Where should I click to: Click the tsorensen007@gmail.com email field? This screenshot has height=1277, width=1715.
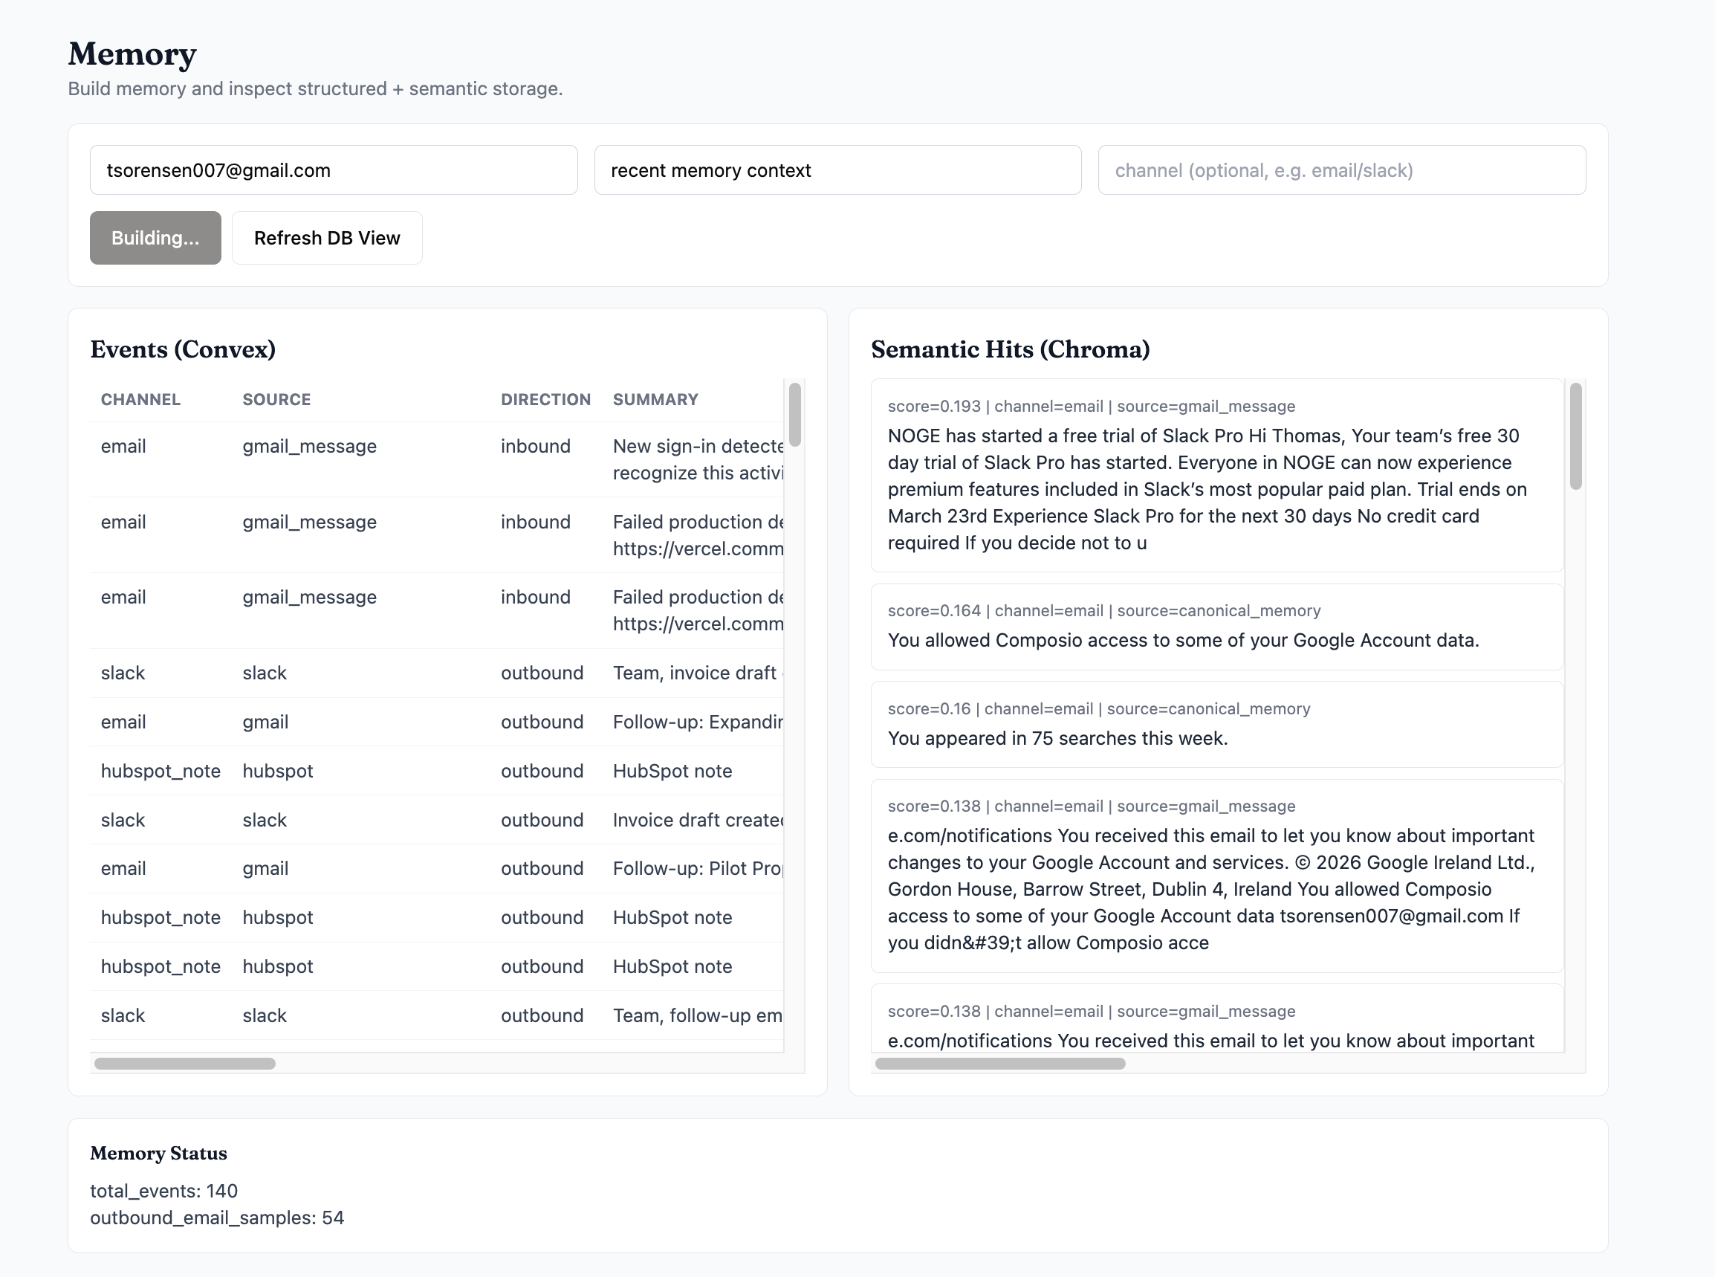coord(333,170)
